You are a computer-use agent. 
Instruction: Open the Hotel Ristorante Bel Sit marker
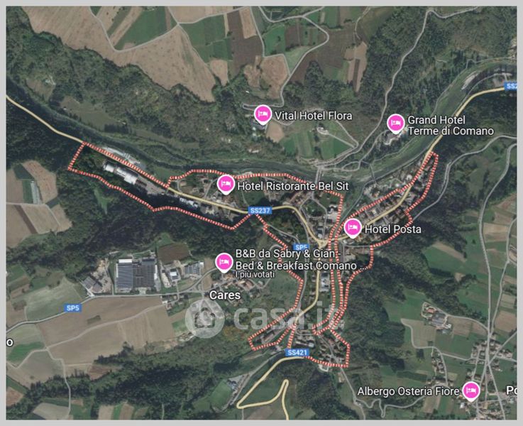coord(226,184)
